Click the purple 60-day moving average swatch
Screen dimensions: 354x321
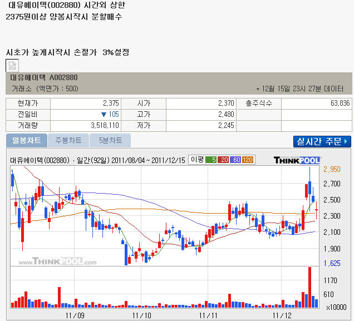pos(235,160)
